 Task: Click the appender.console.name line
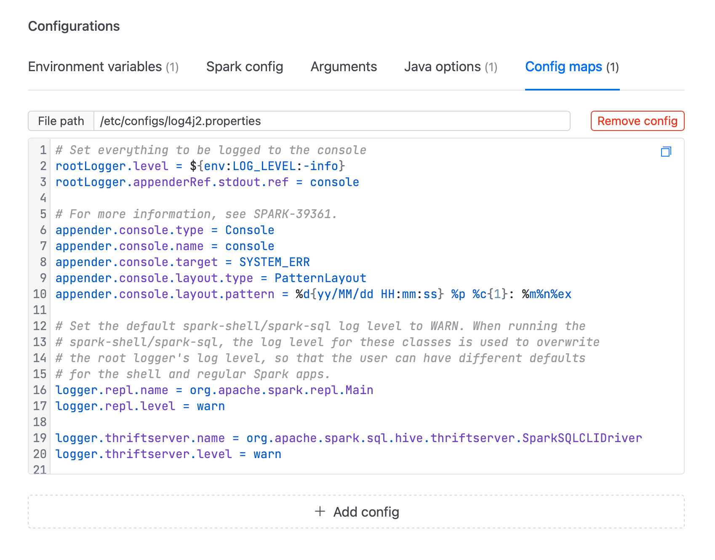pos(165,246)
